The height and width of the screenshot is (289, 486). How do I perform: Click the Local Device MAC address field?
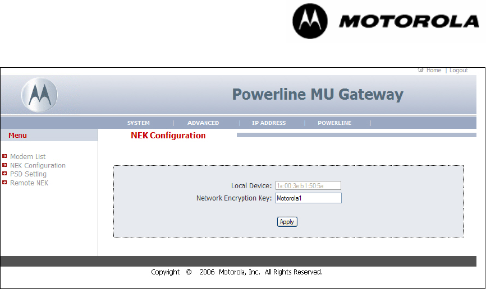(309, 185)
